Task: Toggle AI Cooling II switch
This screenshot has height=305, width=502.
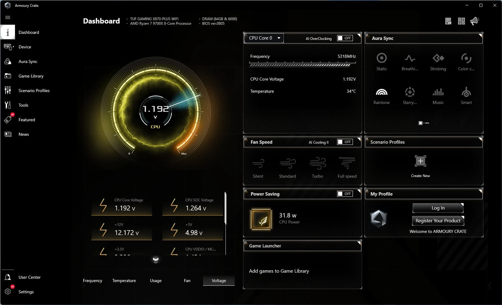Action: click(345, 142)
